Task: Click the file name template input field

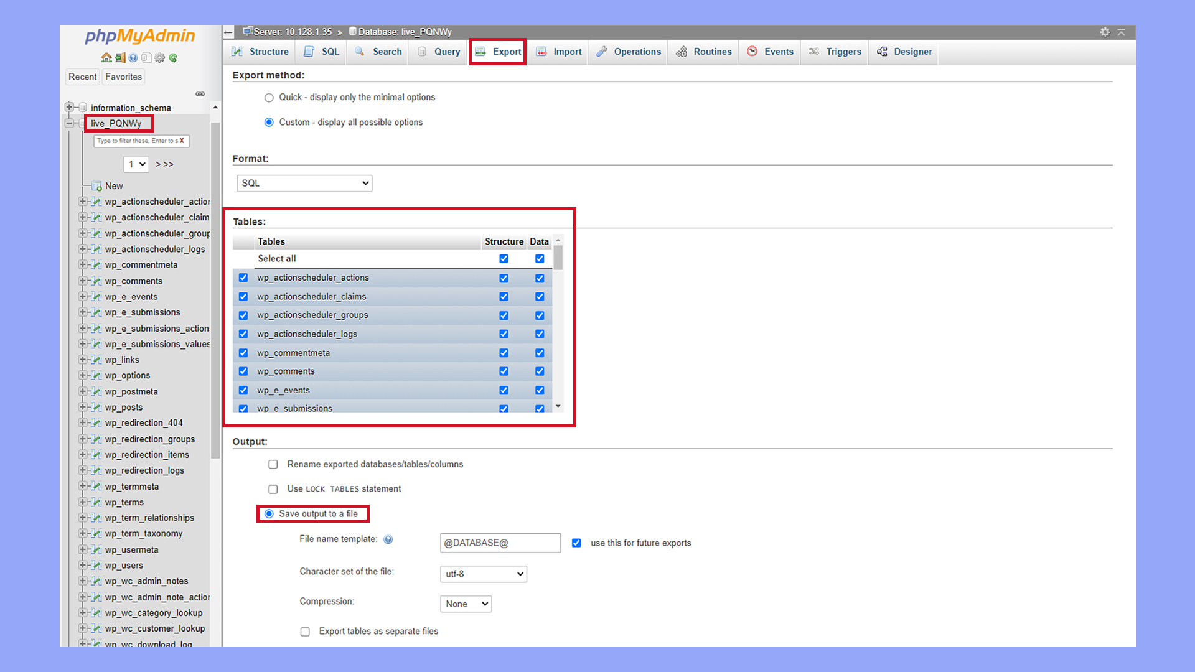Action: point(500,543)
